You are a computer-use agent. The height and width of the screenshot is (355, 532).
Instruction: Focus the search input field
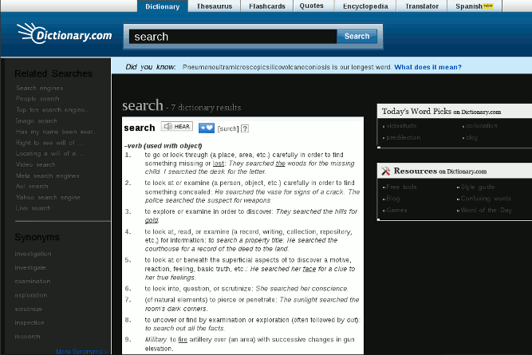pos(233,37)
